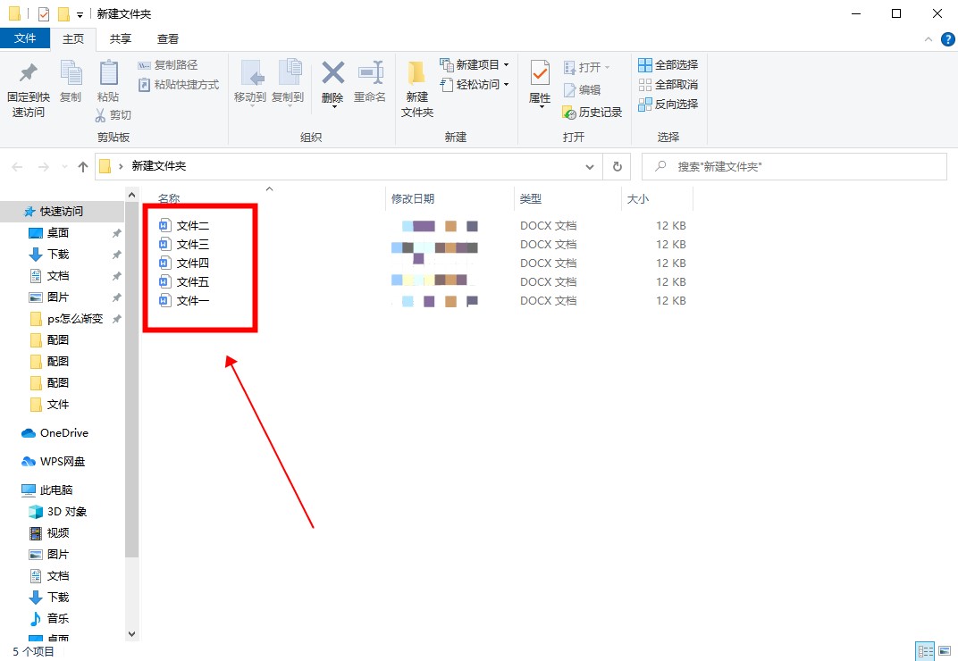Open the 查看 ribbon tab
Viewport: 958px width, 661px height.
[167, 39]
